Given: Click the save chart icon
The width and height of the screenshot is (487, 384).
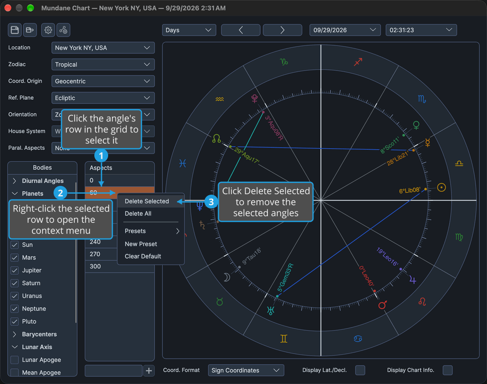Looking at the screenshot, I should [15, 30].
